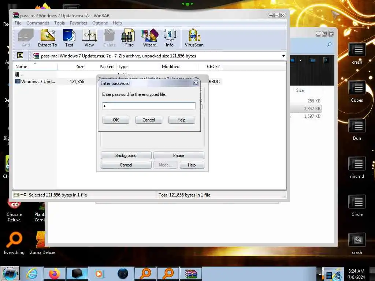Click the Background button
Screen dimensions: 375x281
click(x=126, y=155)
